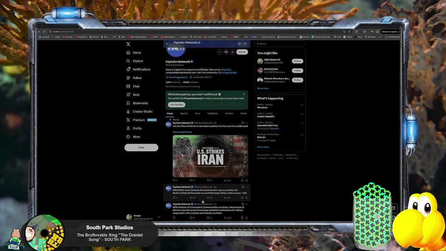Click the Premium X icon in sidebar
446x251 pixels.
point(128,120)
